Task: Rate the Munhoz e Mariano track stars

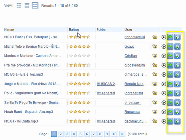Action: pyautogui.click(x=80, y=56)
